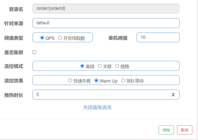Click the 流控模式 label
198x140 pixels.
(x=14, y=66)
